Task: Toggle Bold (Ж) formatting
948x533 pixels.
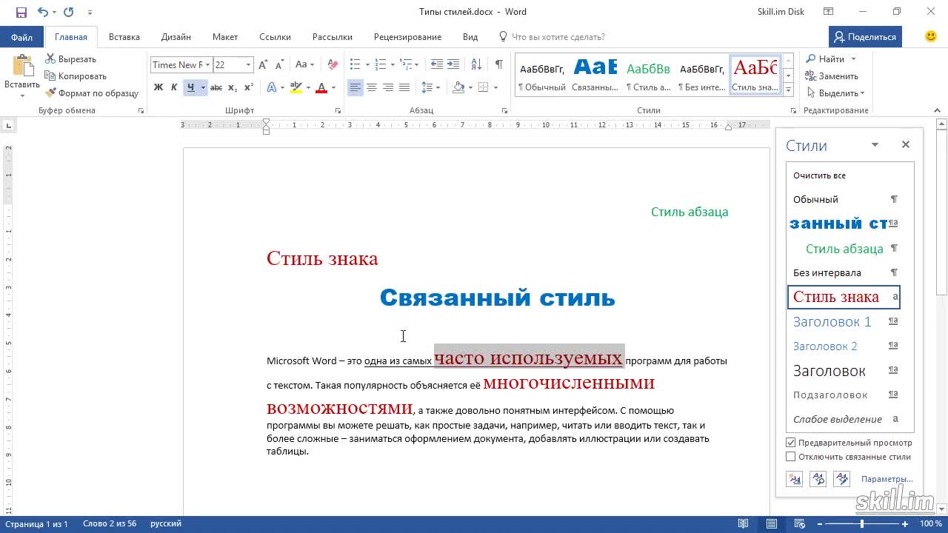Action: point(158,87)
